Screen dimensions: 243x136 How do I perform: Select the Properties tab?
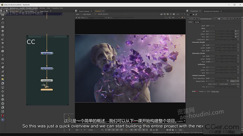[x=194, y=11]
